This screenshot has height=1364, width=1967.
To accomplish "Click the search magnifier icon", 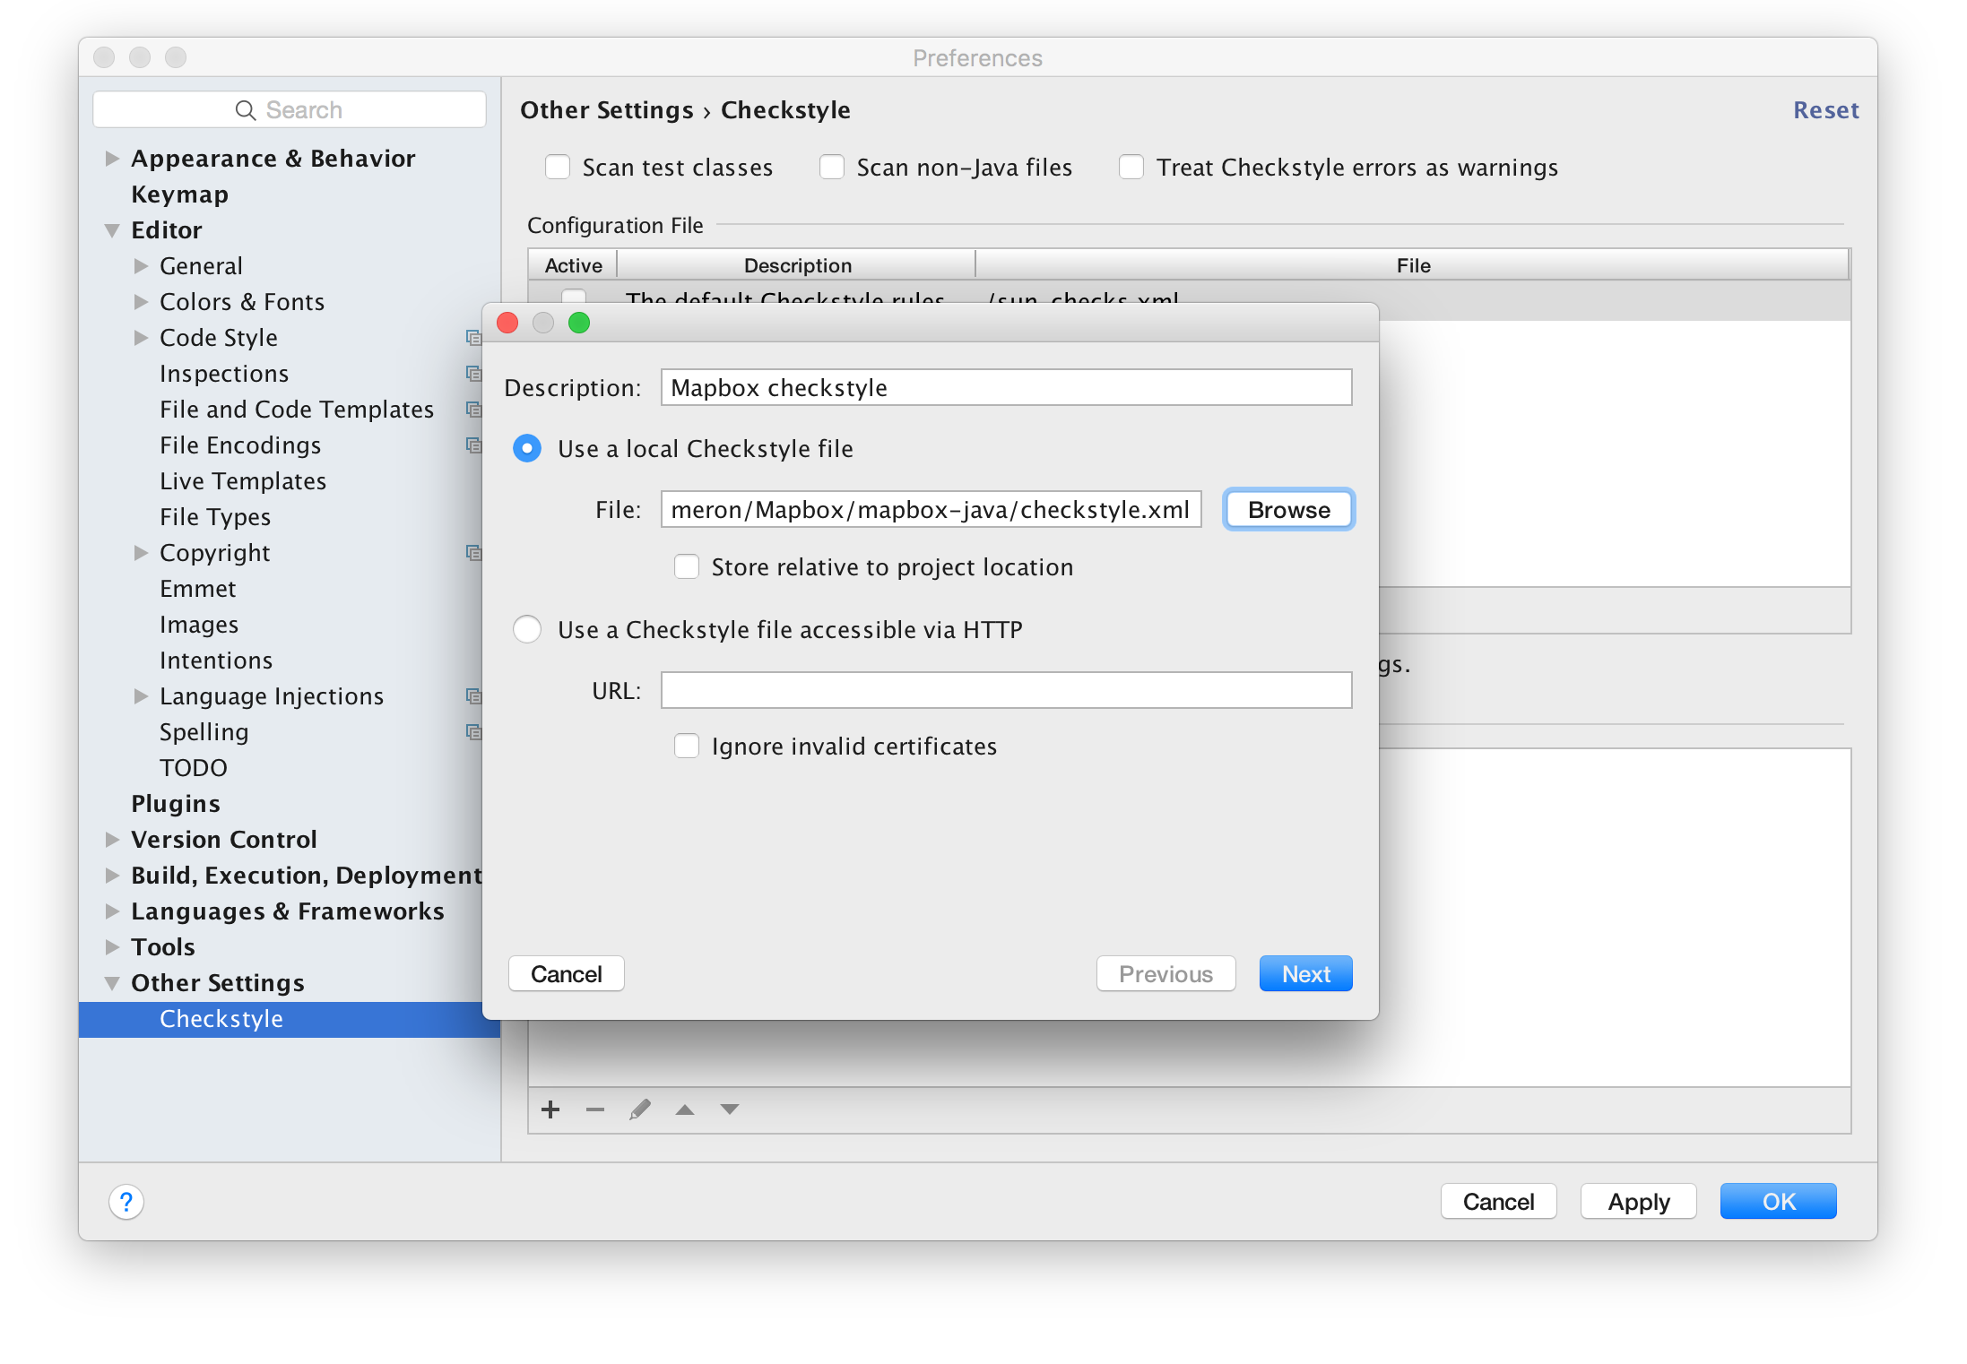I will (x=245, y=110).
